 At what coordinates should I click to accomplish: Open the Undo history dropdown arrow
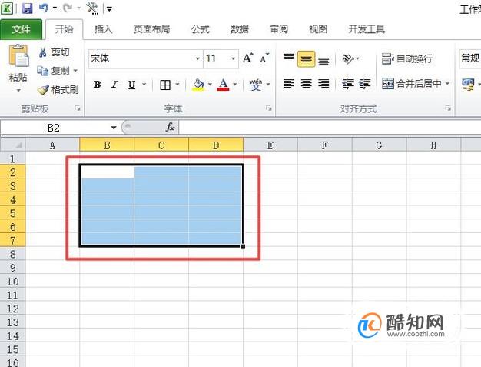pos(55,8)
